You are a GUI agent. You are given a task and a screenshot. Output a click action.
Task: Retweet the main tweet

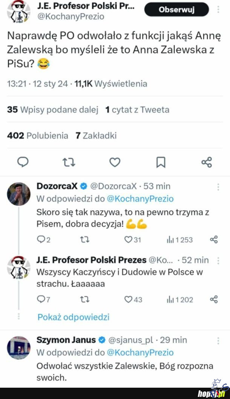point(69,162)
